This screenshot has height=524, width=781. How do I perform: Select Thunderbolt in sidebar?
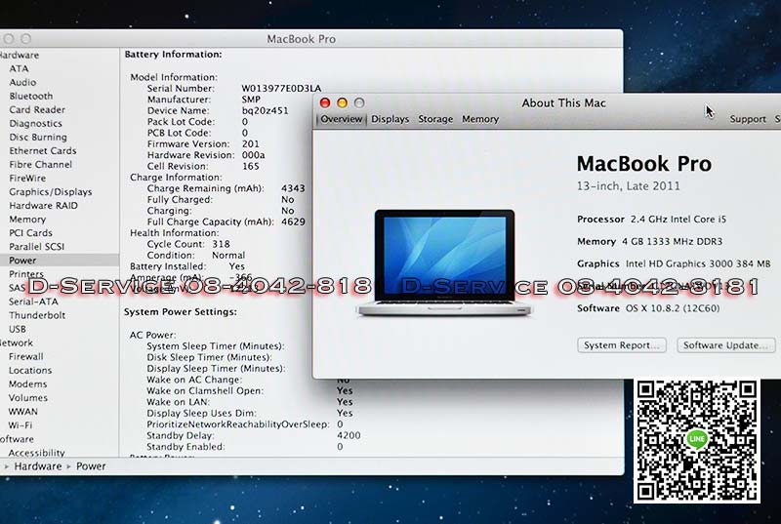click(37, 315)
